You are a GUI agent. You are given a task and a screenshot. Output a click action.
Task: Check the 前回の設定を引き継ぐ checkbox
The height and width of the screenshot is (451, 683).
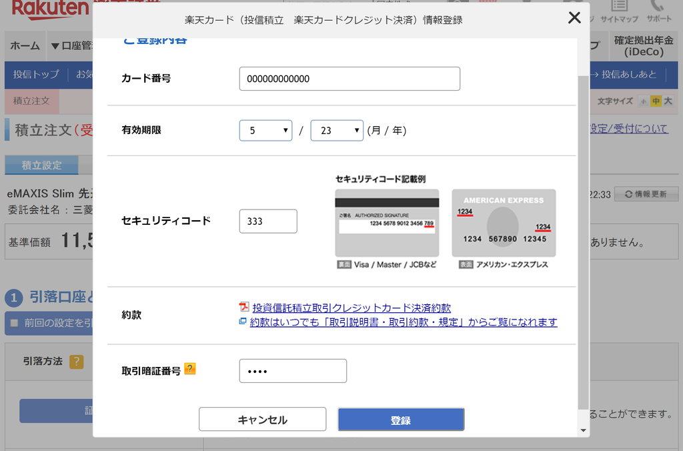point(15,323)
